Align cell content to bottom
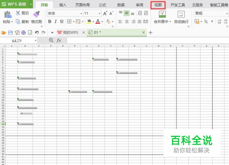 pos(133,14)
